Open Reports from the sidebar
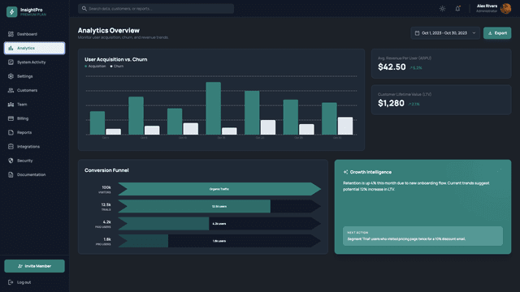This screenshot has height=292, width=520. [x=34, y=132]
